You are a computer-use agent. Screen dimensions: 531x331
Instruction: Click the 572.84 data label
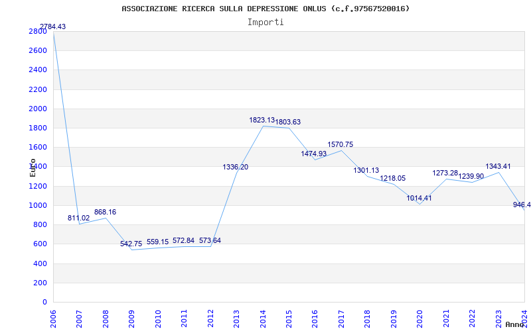tap(184, 240)
